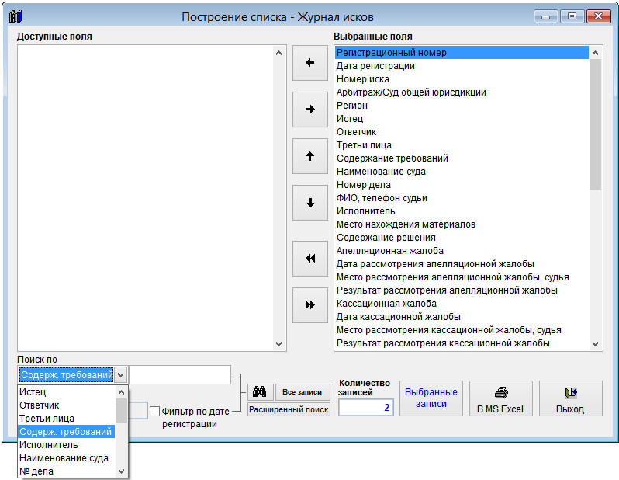Choose Третьи лица in the search dropdown list
This screenshot has width=619, height=480.
pyautogui.click(x=67, y=419)
